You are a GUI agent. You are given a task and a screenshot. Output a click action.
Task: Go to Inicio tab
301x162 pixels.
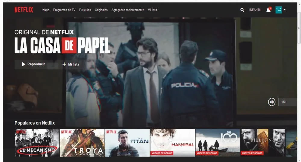45,10
